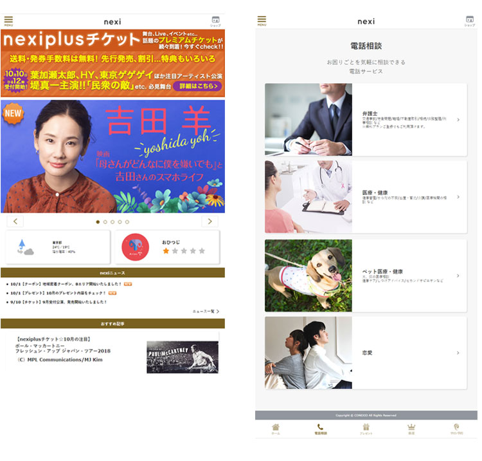Viewport: 482px width, 461px height.
Task: Tap the businessman photo for 弁護士
Action: pos(308,120)
